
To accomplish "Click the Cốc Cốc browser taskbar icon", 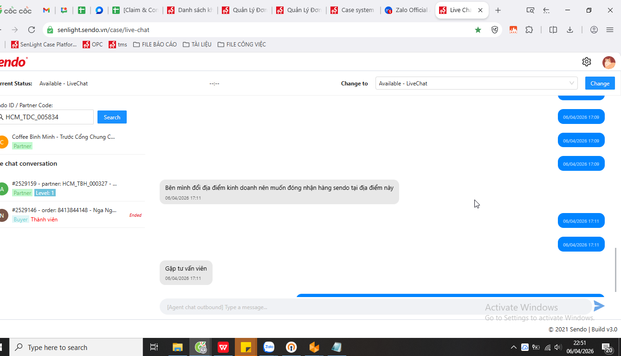I will pyautogui.click(x=201, y=347).
